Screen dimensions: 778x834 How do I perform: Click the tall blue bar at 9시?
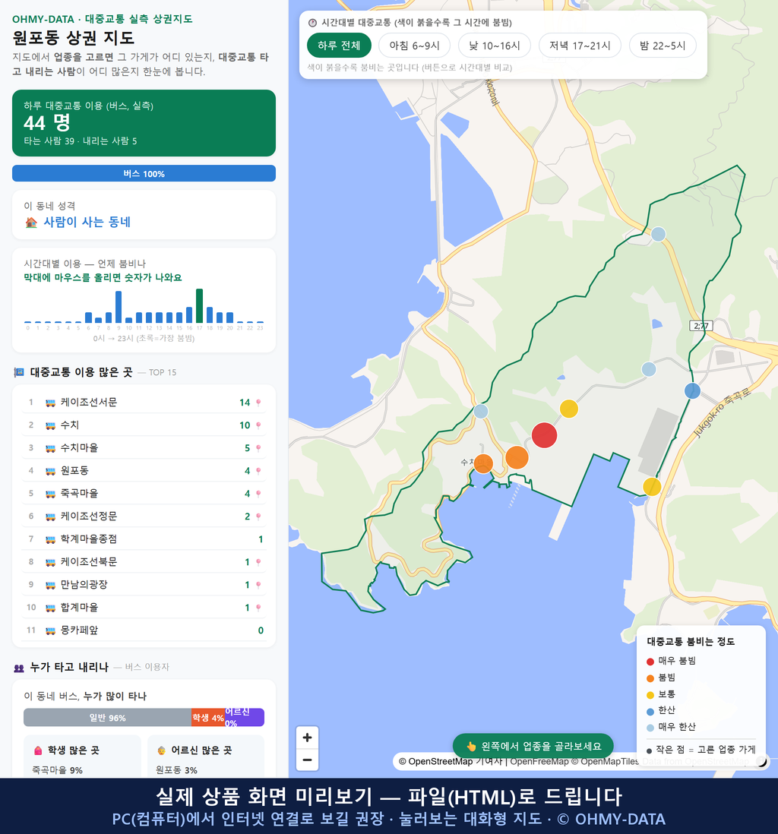[x=119, y=307]
